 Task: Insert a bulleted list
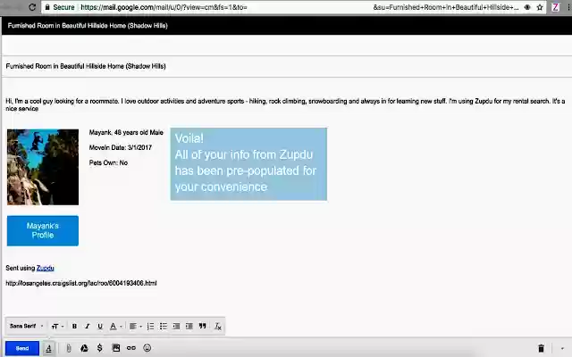click(x=163, y=327)
